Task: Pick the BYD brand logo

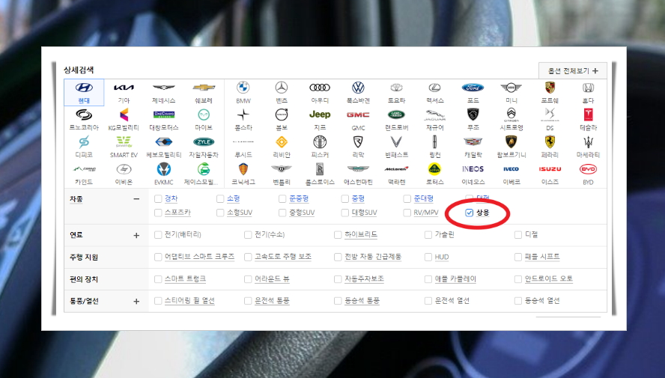Action: pos(588,168)
